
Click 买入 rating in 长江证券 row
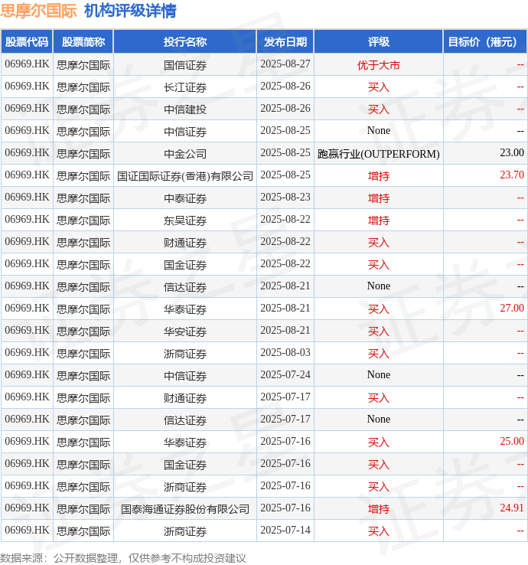[x=379, y=87]
